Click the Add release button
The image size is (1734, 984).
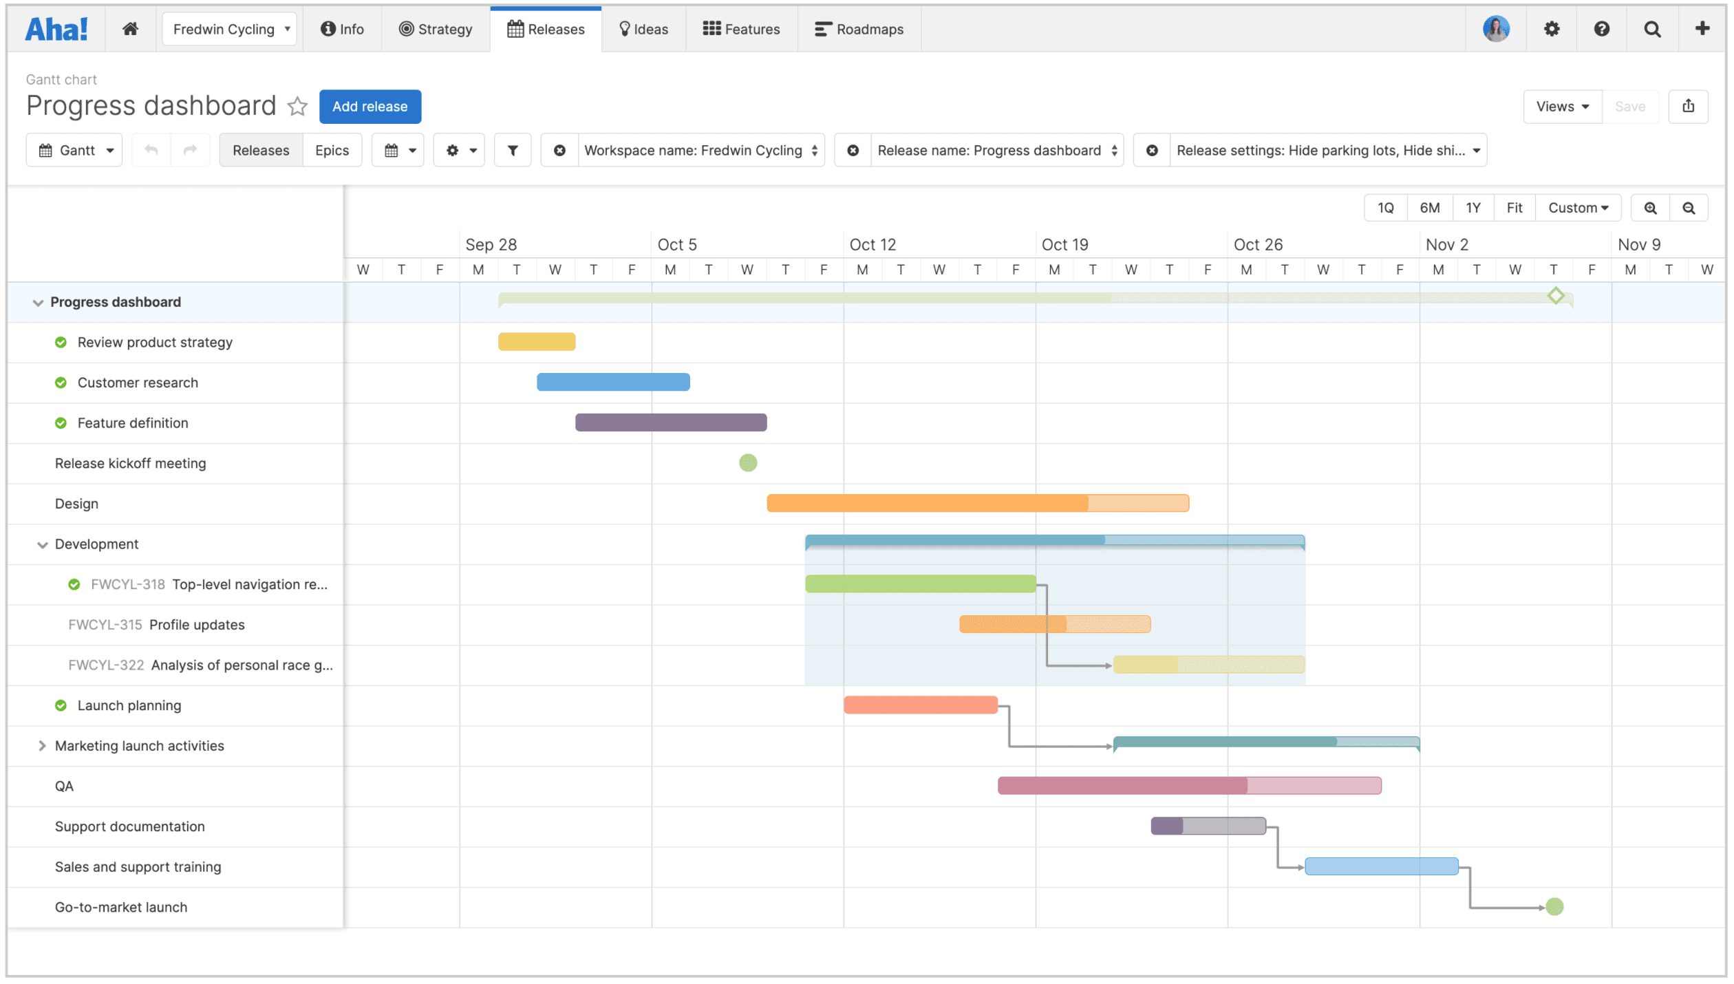click(x=370, y=107)
